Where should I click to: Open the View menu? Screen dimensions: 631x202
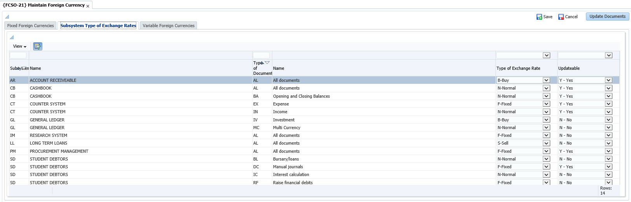[20, 46]
